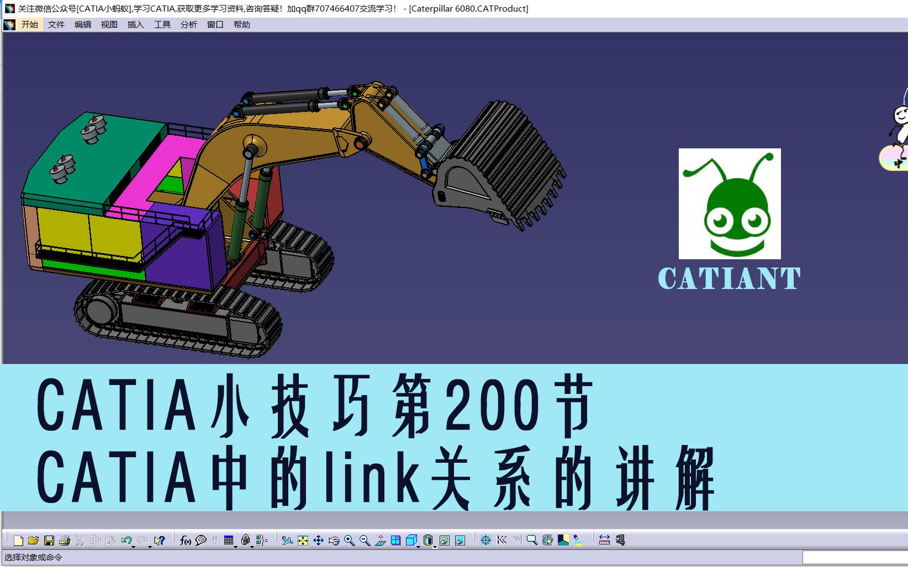This screenshot has height=567, width=908.
Task: Click the What's This help icon
Action: (x=160, y=541)
